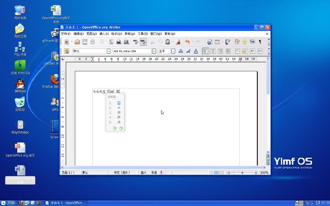330x206 pixels.
Task: Open the Styles and Formatting window icon
Action: pos(67,51)
